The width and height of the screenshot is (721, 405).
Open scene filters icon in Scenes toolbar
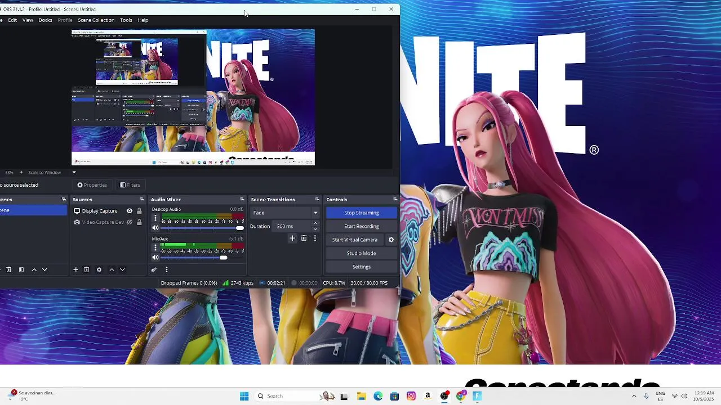[21, 270]
